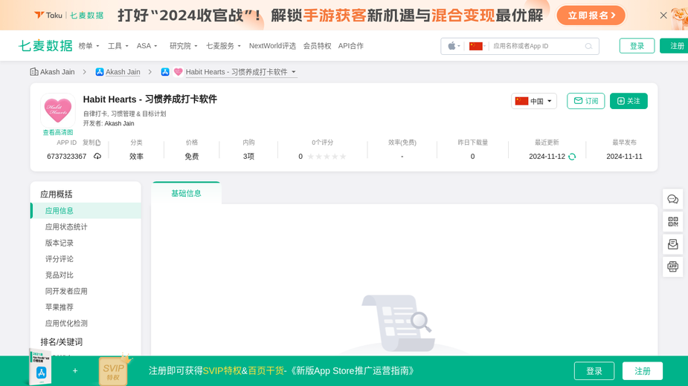Expand the Habit Hearts breadcrumb dropdown
The image size is (688, 386).
coord(294,72)
